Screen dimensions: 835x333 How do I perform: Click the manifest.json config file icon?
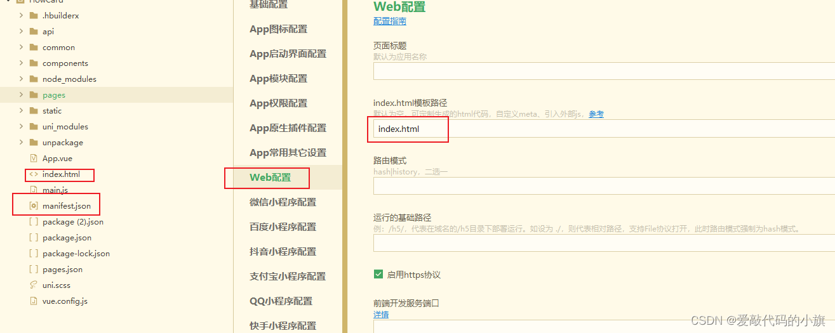coord(34,206)
